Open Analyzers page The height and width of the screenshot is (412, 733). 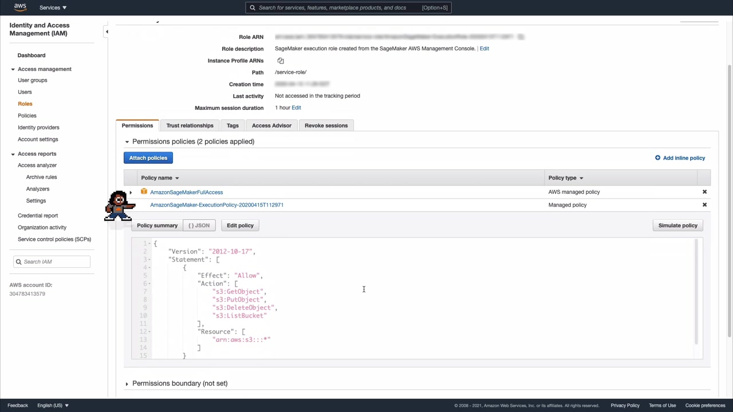click(x=38, y=189)
